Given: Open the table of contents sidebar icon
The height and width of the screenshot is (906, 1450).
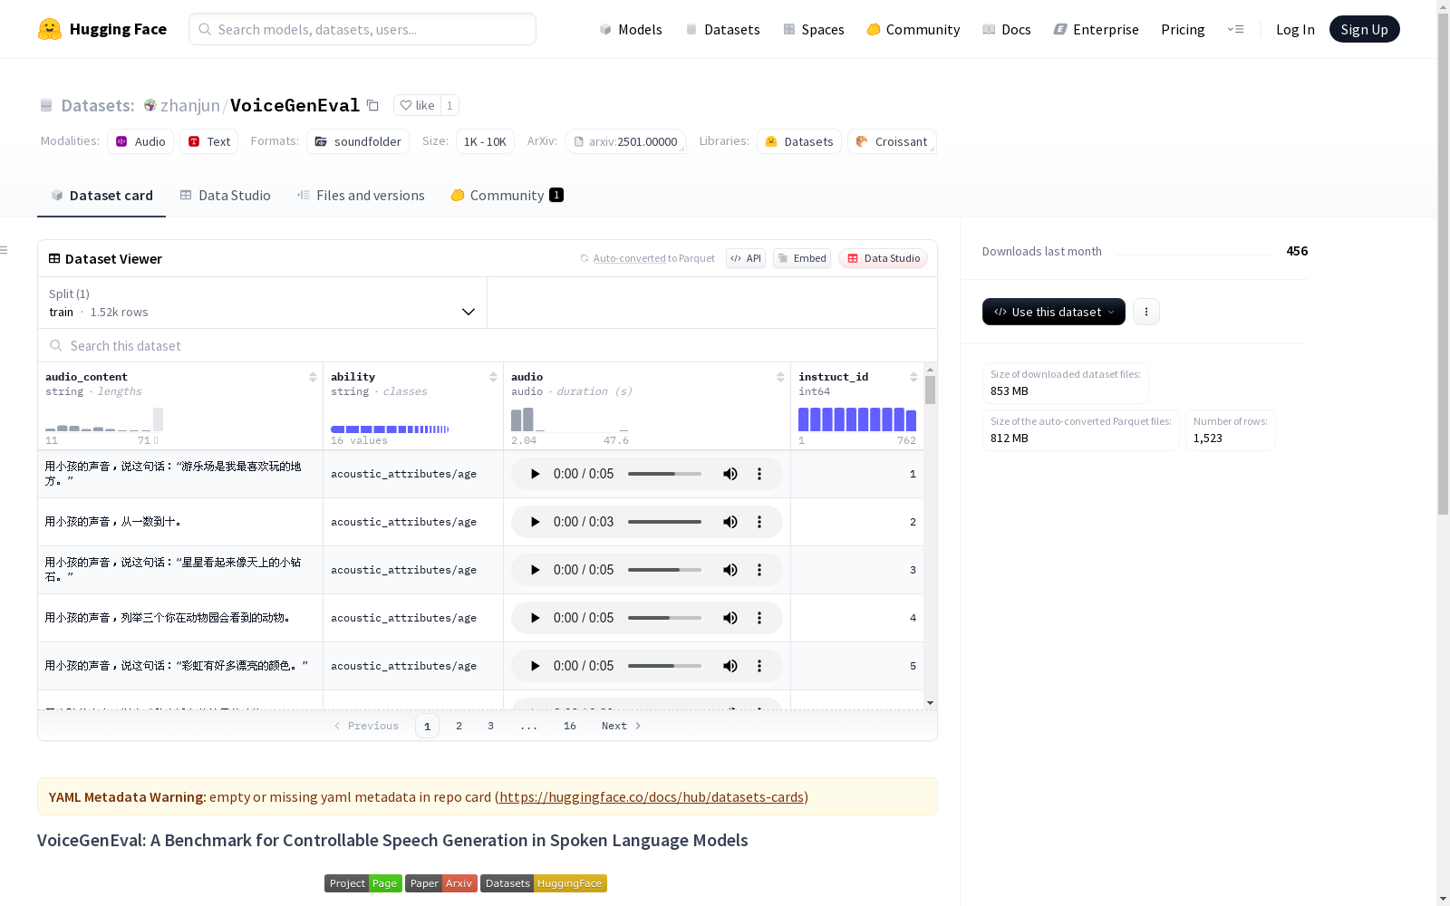Looking at the screenshot, I should tap(5, 250).
